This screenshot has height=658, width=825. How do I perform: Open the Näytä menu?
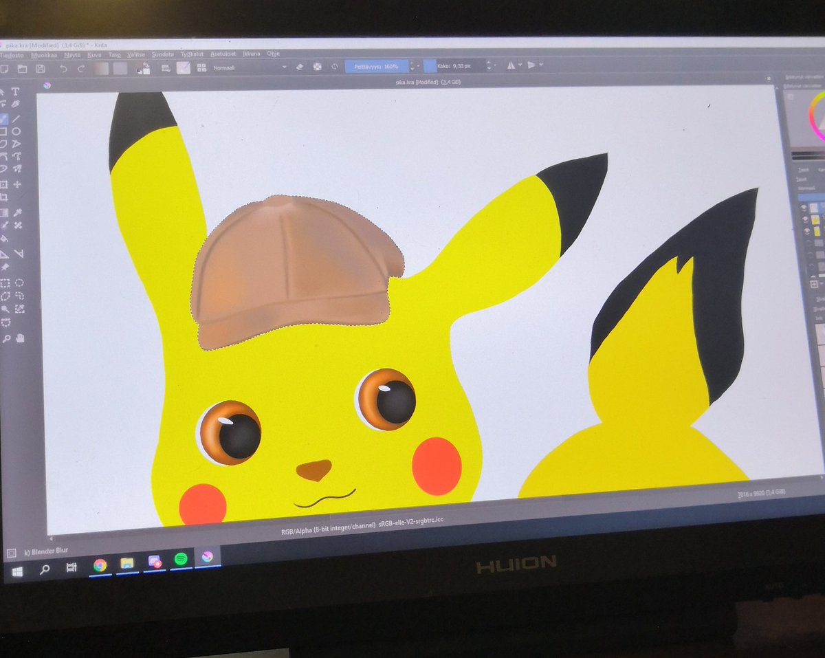coord(72,54)
